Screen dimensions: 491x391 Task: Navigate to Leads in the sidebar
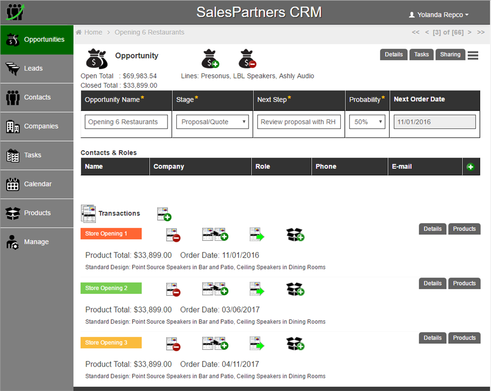click(x=13, y=68)
